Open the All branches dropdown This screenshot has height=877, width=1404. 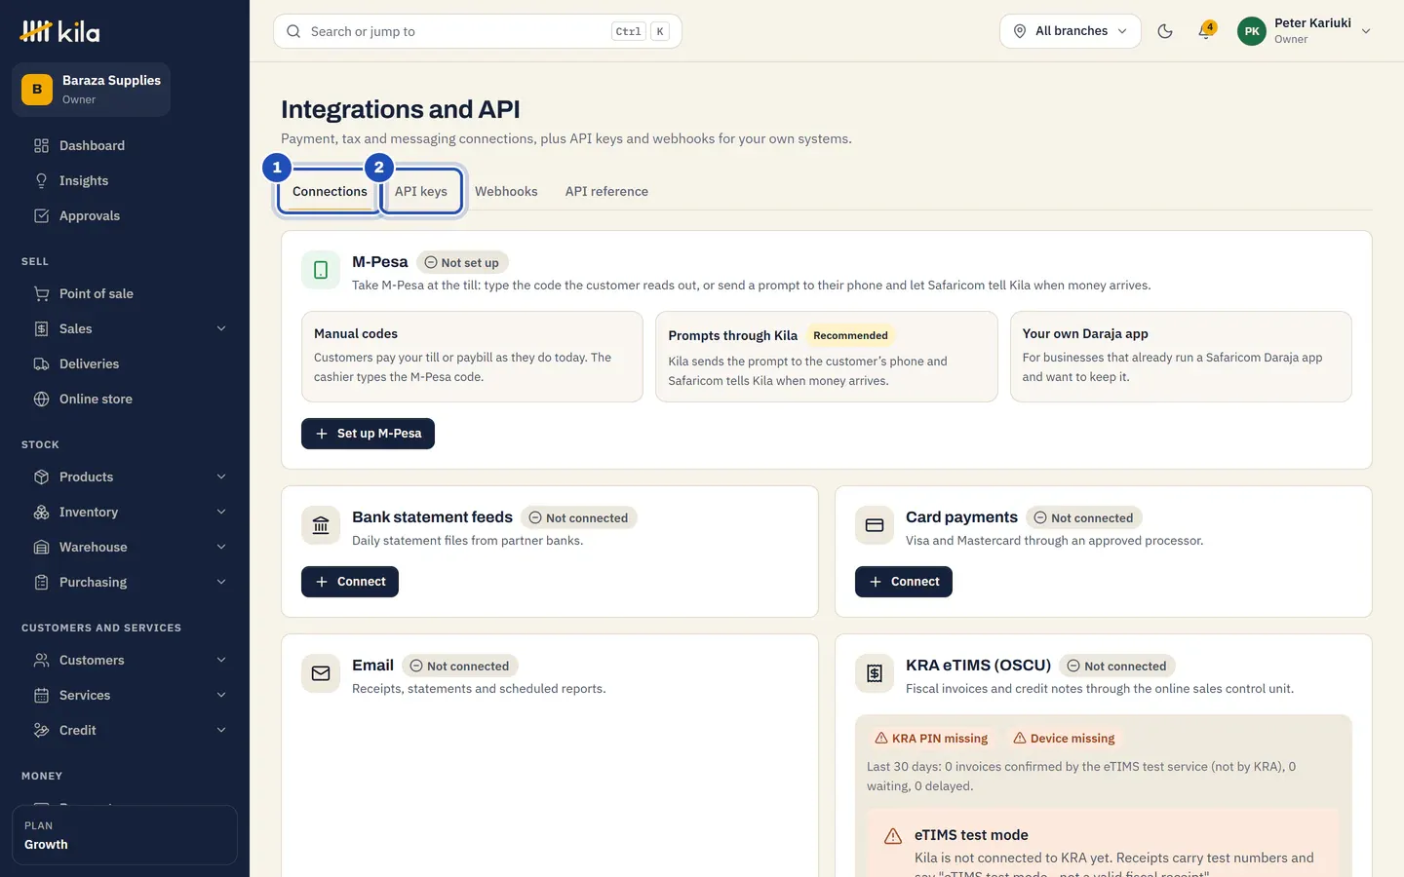pyautogui.click(x=1070, y=31)
